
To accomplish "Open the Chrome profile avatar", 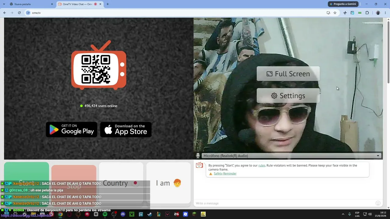I will 378,13.
